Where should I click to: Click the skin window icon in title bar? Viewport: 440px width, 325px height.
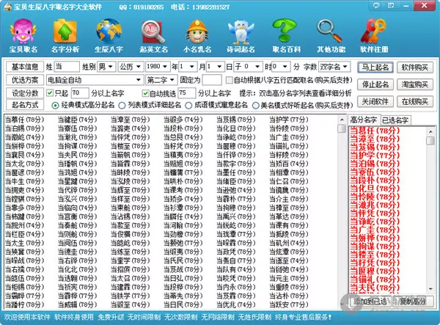click(391, 5)
